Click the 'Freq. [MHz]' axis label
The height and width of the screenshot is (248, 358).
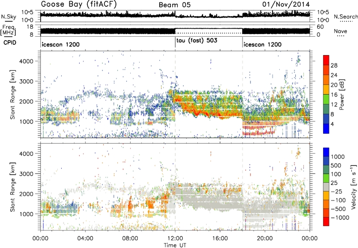click(x=9, y=30)
